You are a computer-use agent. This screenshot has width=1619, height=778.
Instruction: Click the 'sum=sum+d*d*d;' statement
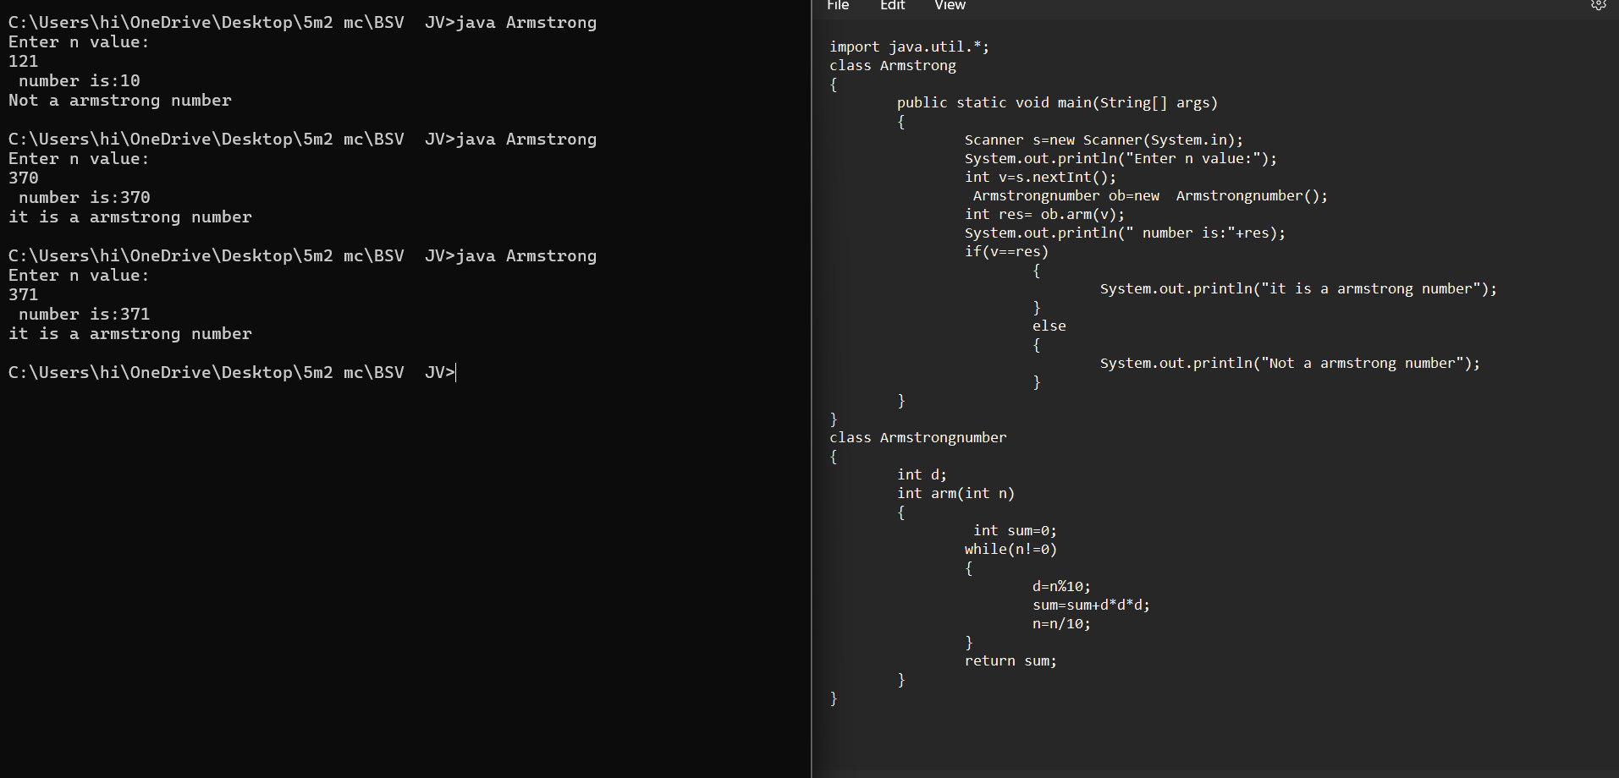click(1090, 605)
